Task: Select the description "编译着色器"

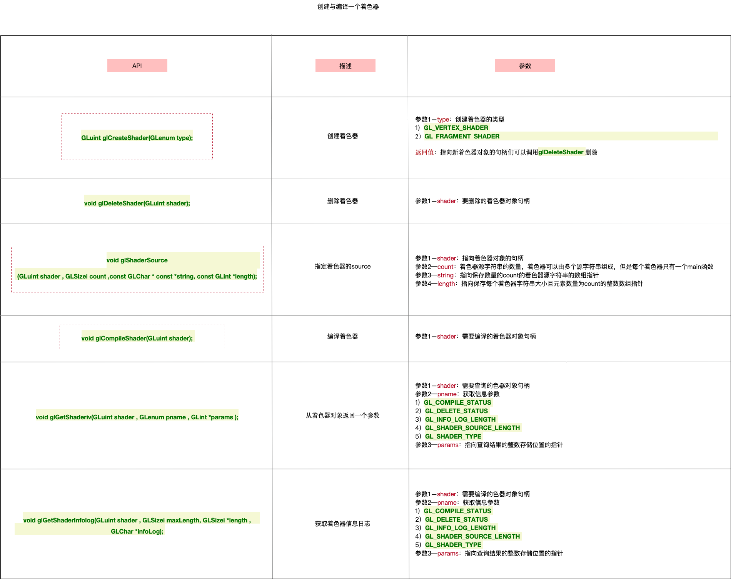Action: pyautogui.click(x=342, y=336)
